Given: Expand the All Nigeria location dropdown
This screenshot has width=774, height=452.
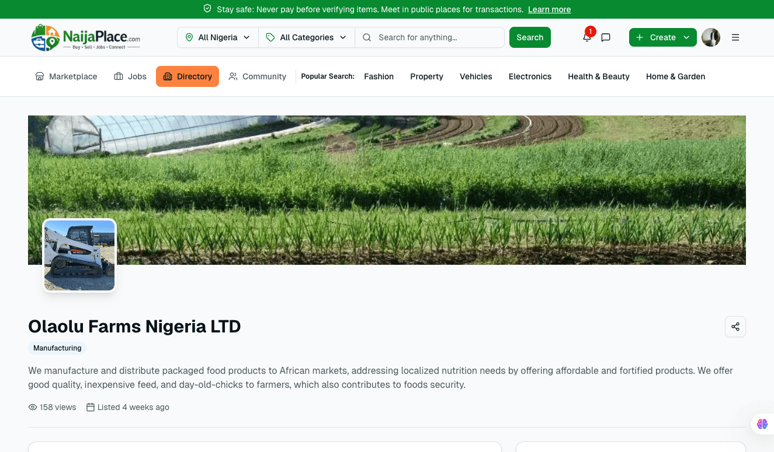Looking at the screenshot, I should click(x=218, y=37).
